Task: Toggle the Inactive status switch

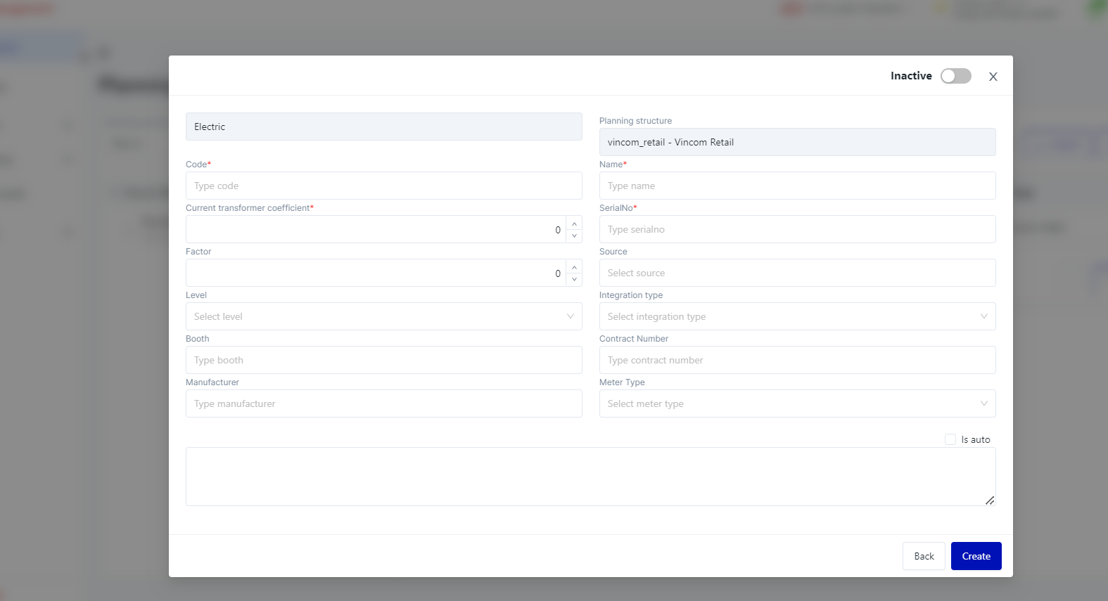Action: click(955, 76)
